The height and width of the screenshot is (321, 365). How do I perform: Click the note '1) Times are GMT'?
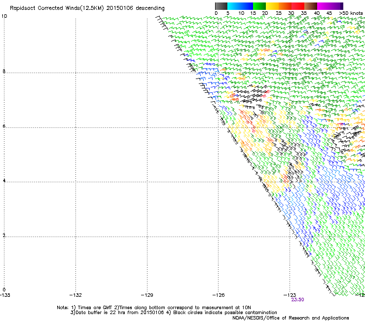pos(92,308)
